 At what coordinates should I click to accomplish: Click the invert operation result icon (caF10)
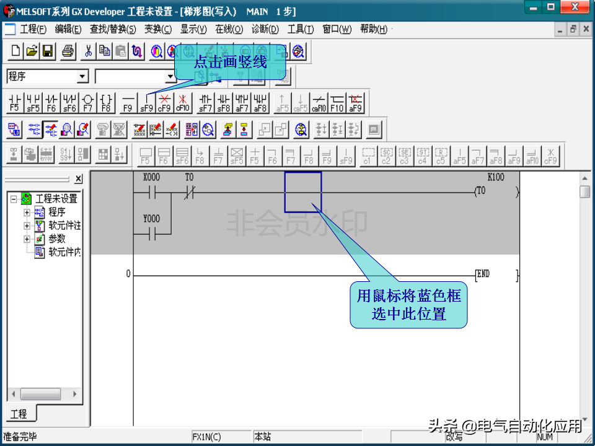(319, 103)
